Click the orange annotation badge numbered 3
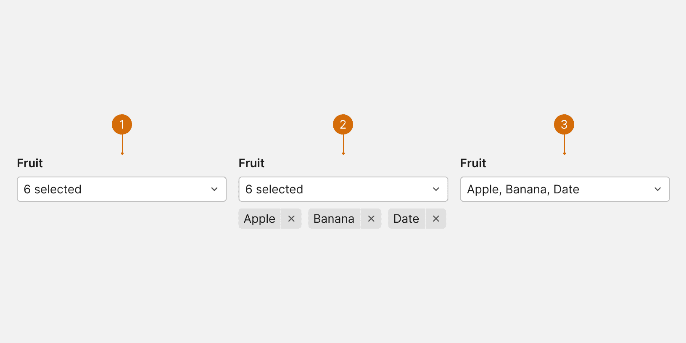686x343 pixels. 564,124
